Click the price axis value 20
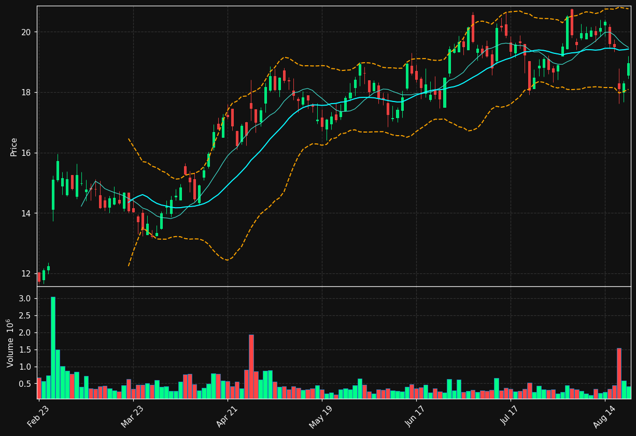 click(26, 32)
